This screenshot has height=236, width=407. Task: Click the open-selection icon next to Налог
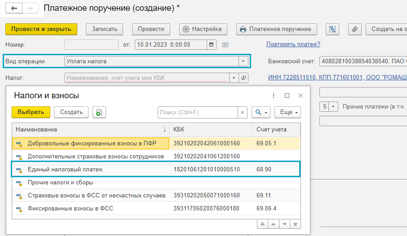(244, 78)
